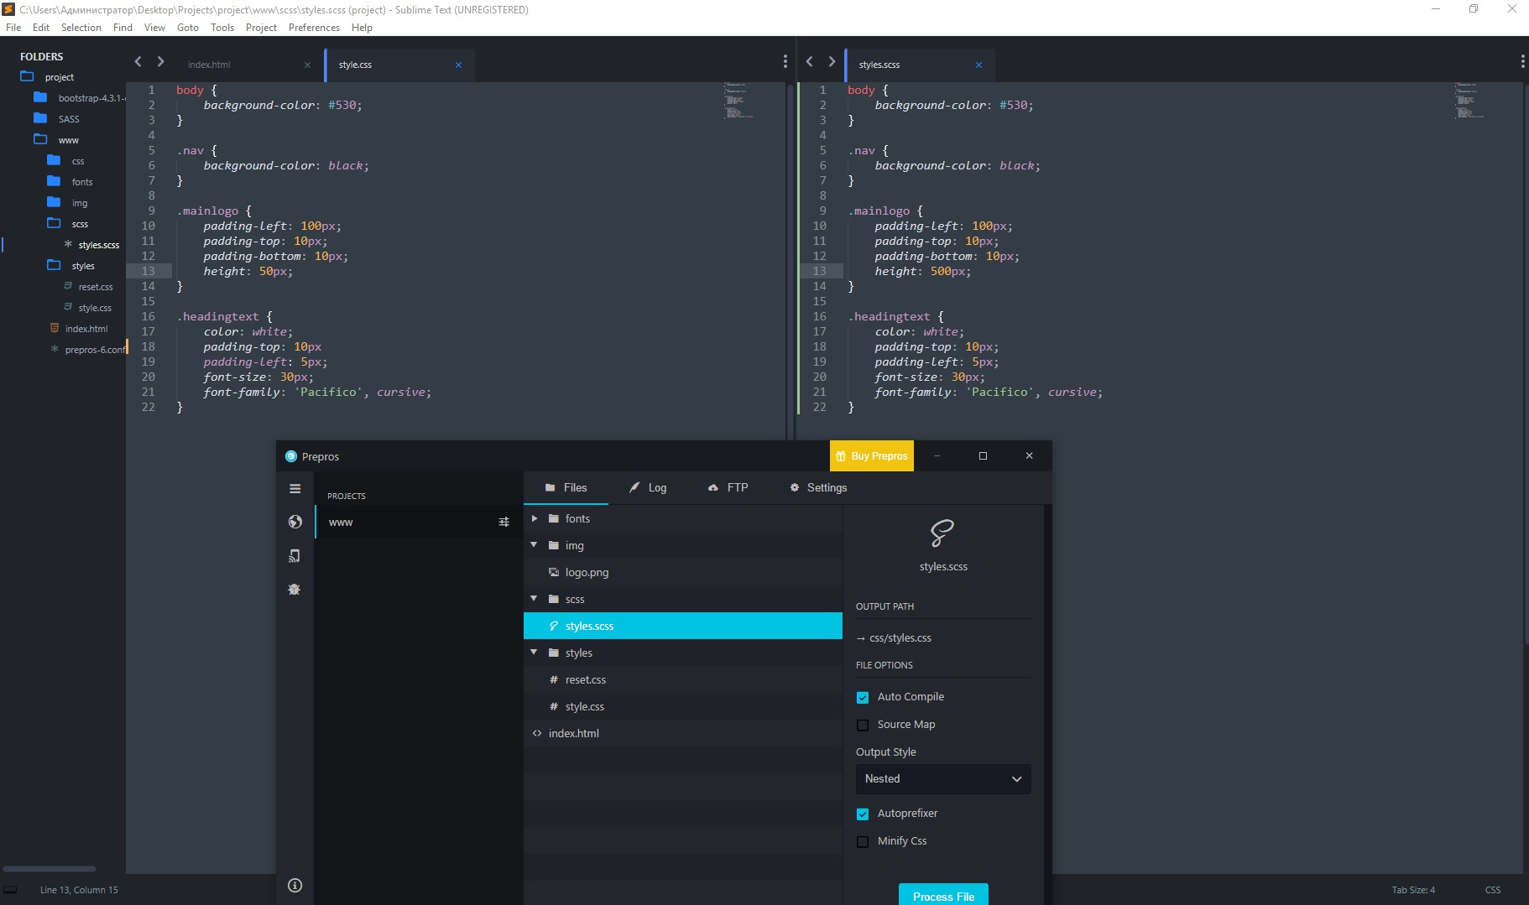1529x905 pixels.
Task: Change the css/styles.css output path
Action: (x=894, y=638)
